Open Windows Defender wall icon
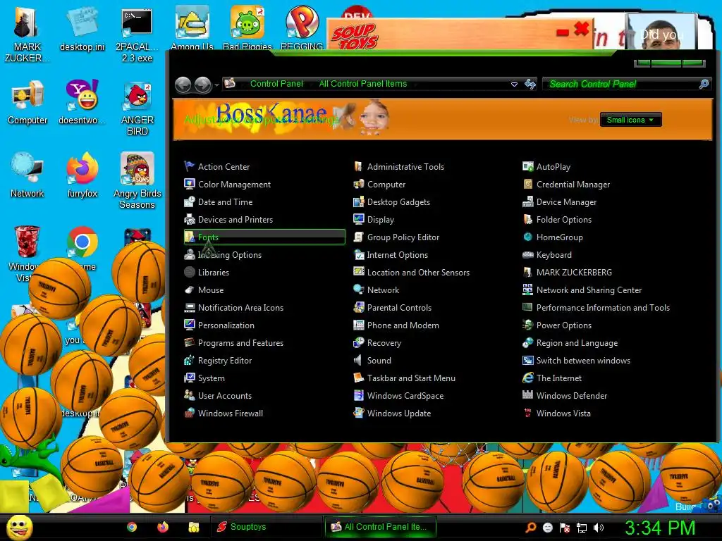Image resolution: width=722 pixels, height=541 pixels. pyautogui.click(x=527, y=395)
